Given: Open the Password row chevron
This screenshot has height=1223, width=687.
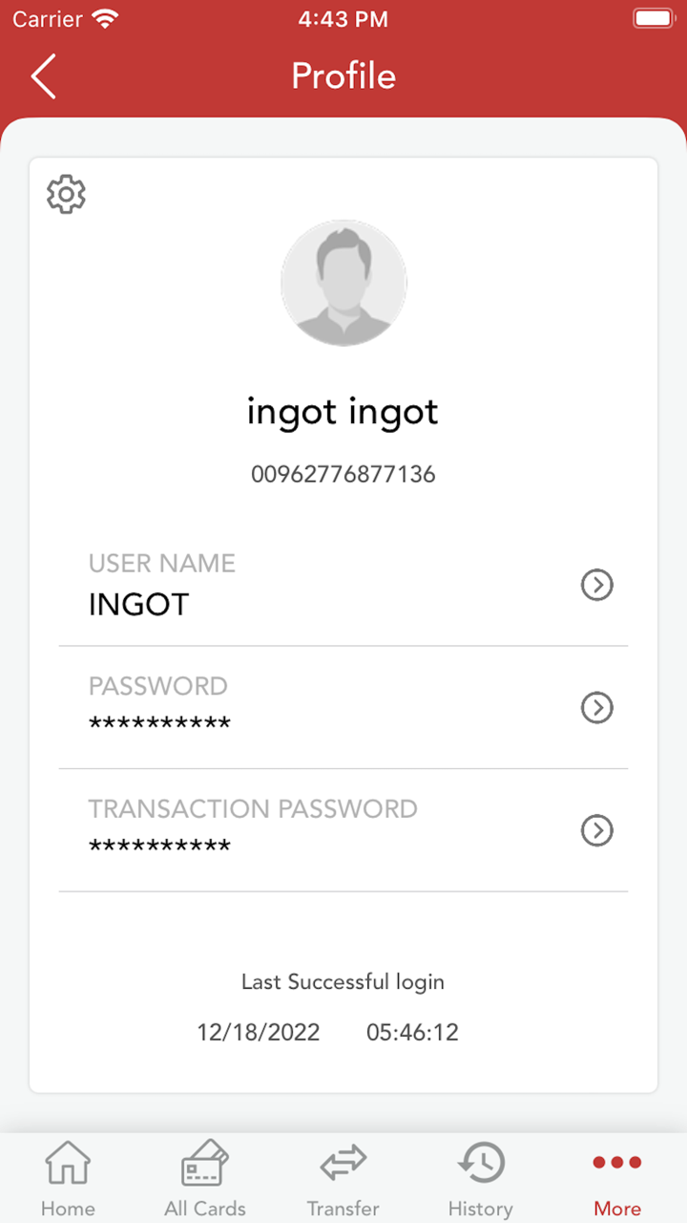Looking at the screenshot, I should click(597, 708).
